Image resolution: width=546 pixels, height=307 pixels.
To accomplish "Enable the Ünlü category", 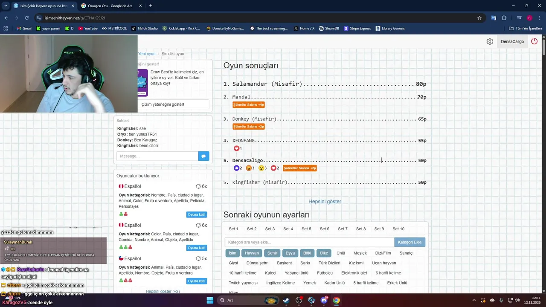I will [341, 253].
